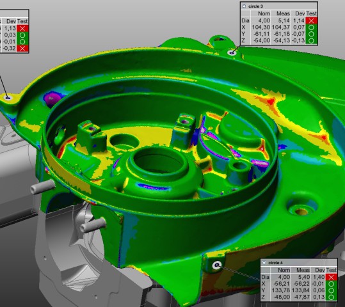The image size is (345, 307).
Task: Click the deviation value -0,32 in left label
Action: 9,49
